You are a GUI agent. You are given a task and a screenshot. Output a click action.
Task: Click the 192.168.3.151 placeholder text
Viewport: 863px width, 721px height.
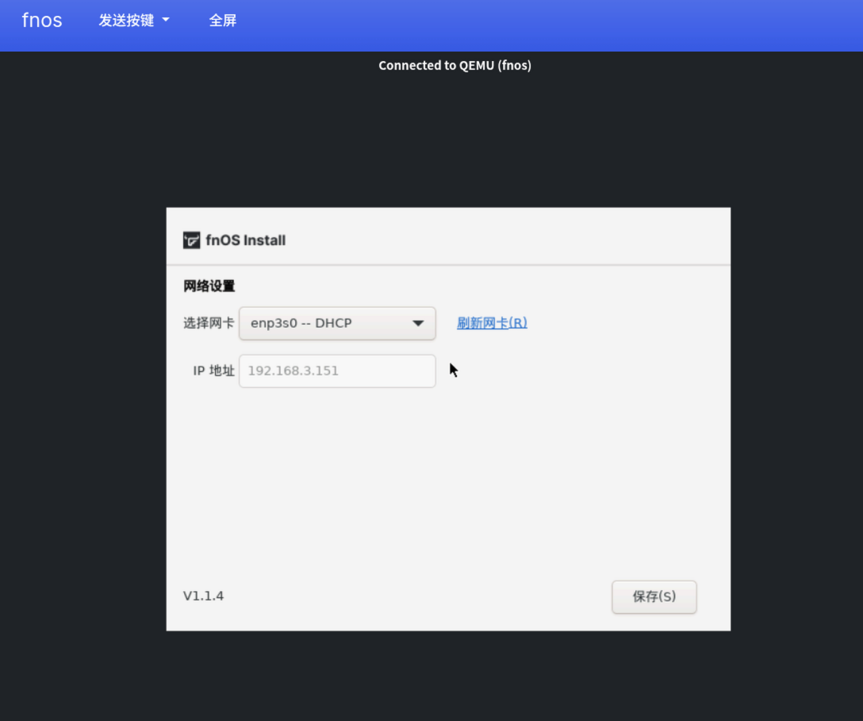coord(293,371)
